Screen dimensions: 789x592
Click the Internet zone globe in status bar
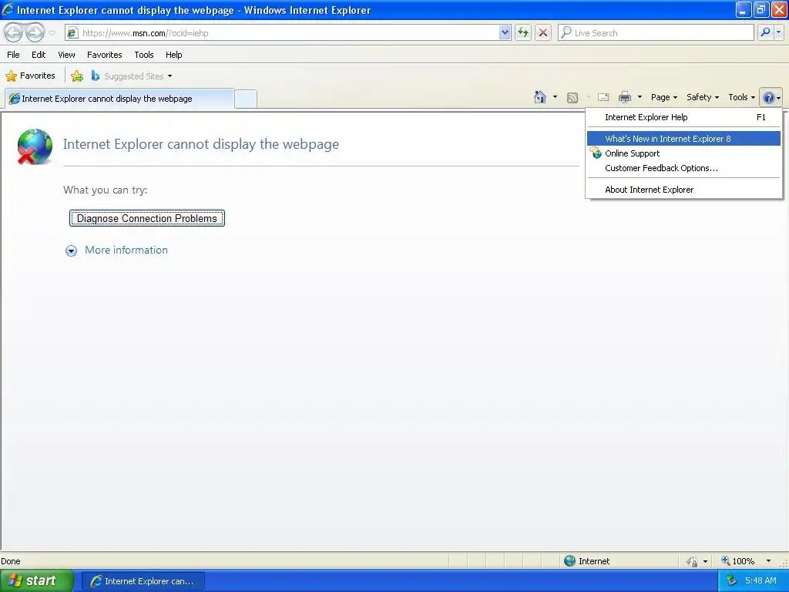[x=570, y=561]
